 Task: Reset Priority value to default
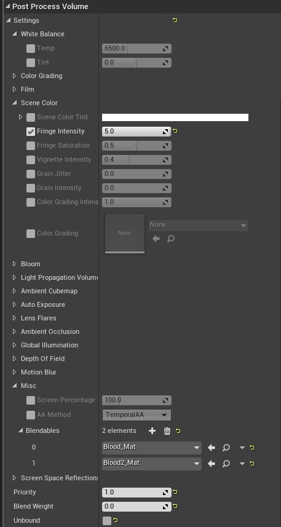(x=175, y=492)
